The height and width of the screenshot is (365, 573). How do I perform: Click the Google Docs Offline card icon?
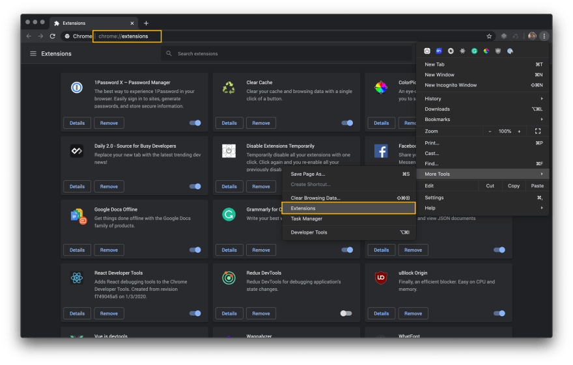[x=78, y=216]
